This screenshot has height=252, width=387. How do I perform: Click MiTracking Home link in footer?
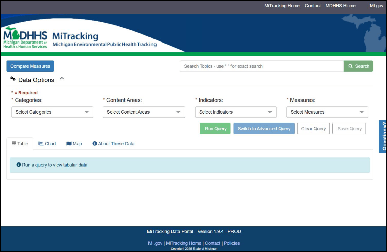(183, 243)
